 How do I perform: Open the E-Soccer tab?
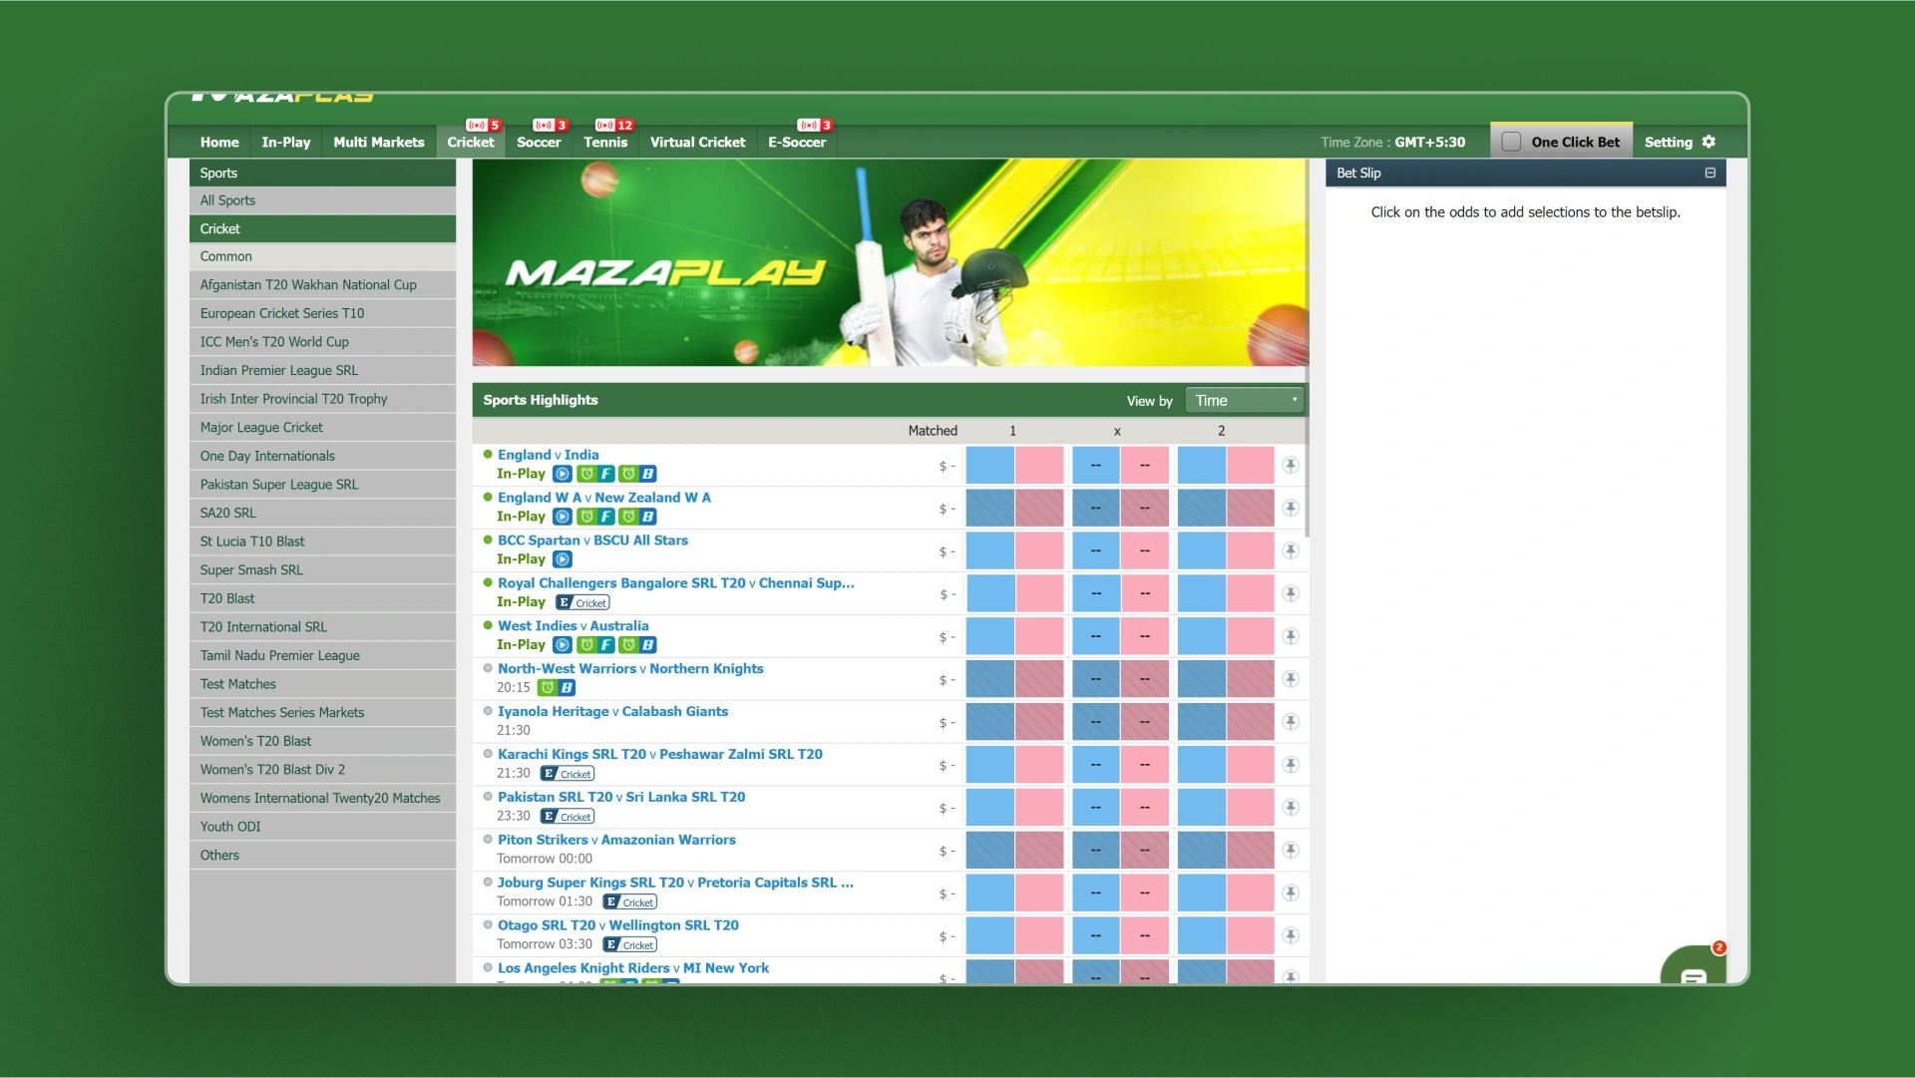pos(797,143)
